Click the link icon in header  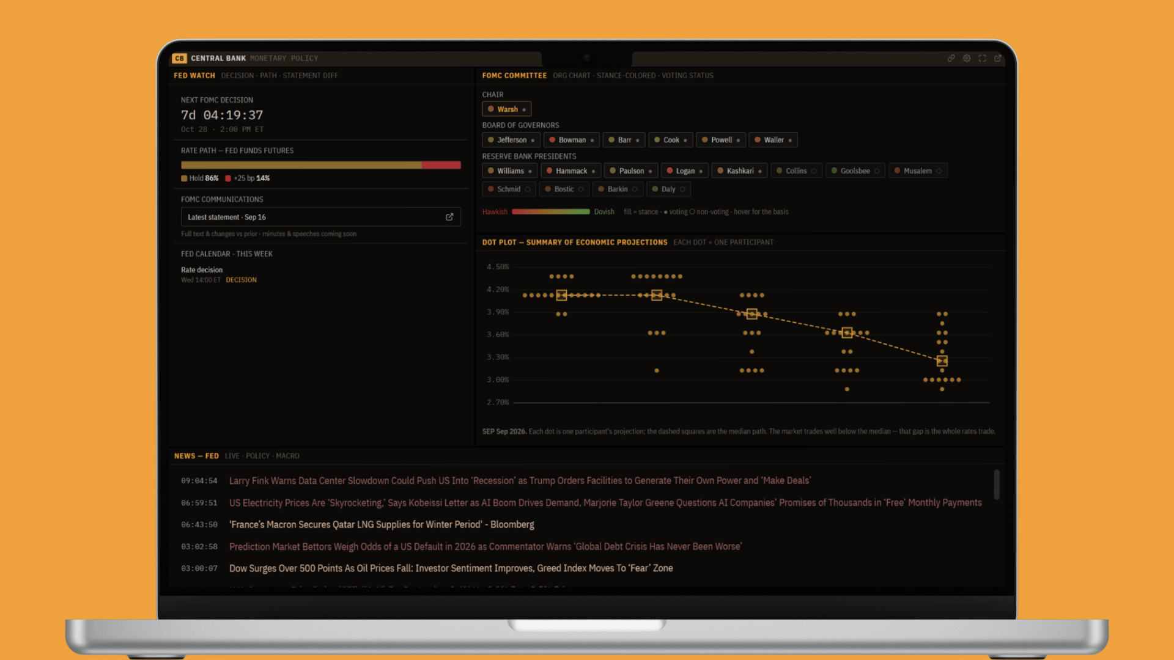[951, 58]
